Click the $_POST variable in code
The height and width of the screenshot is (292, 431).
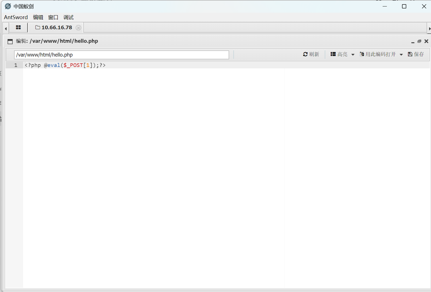coord(73,65)
